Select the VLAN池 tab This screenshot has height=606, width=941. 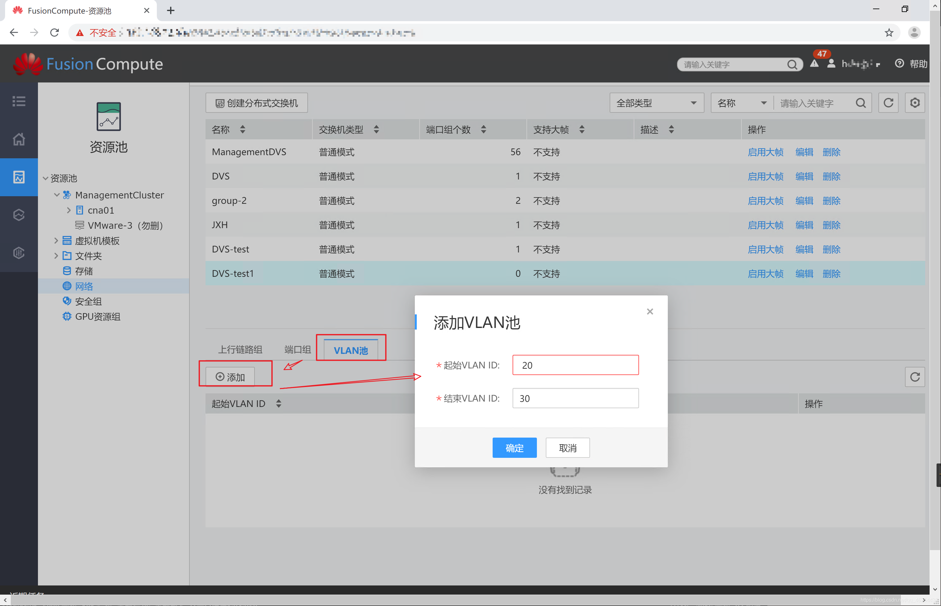pyautogui.click(x=351, y=350)
